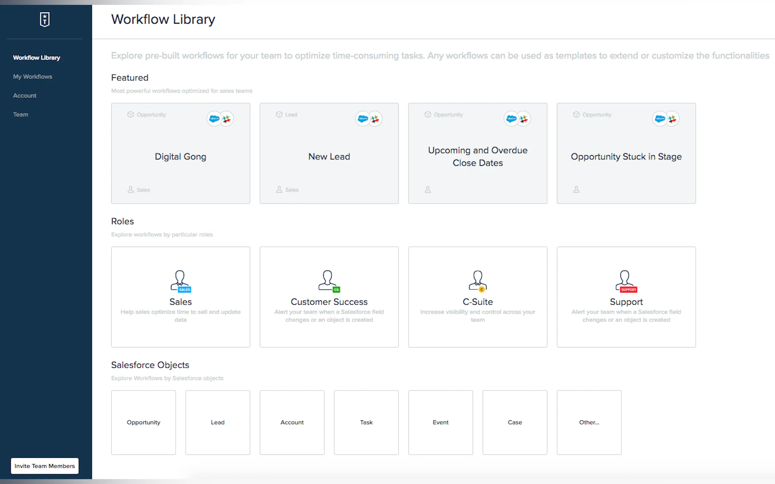Click the shield logo in sidebar
Viewport: 775px width, 484px height.
coord(45,20)
